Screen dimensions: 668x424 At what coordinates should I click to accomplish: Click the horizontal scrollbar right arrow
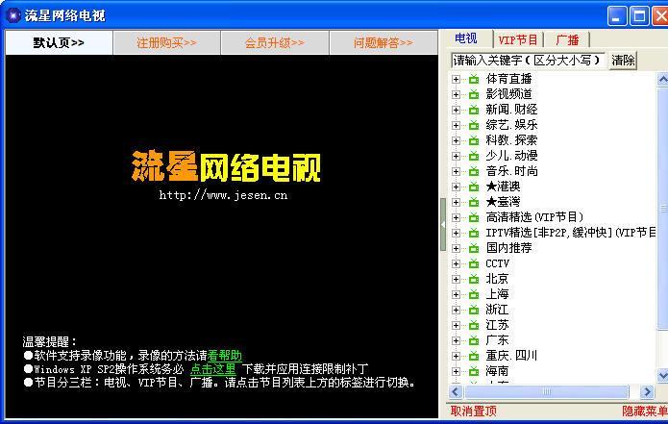tap(647, 391)
